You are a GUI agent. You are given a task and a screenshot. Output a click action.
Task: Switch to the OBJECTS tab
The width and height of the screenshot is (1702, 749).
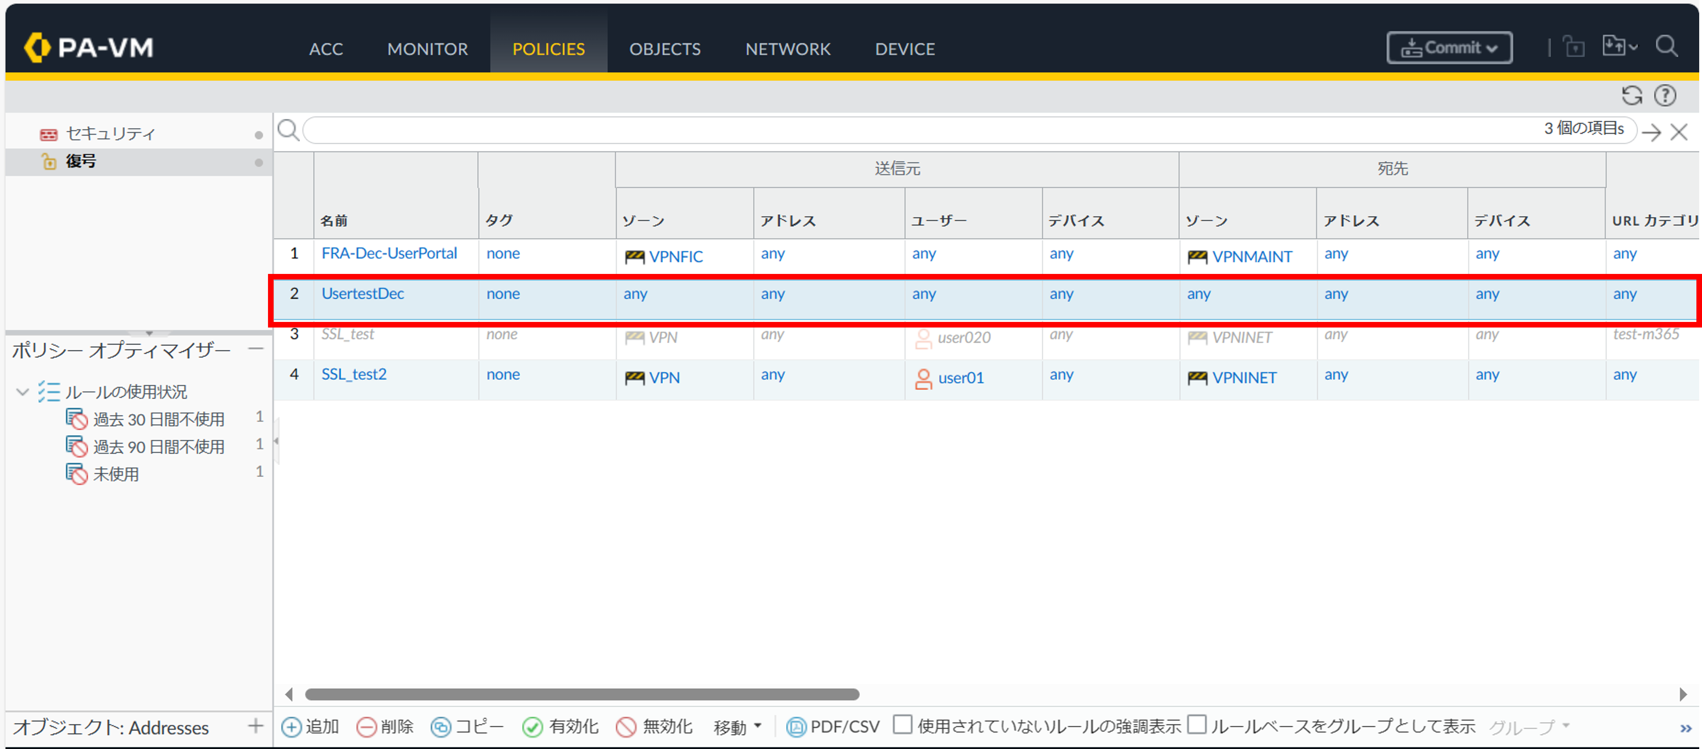665,49
